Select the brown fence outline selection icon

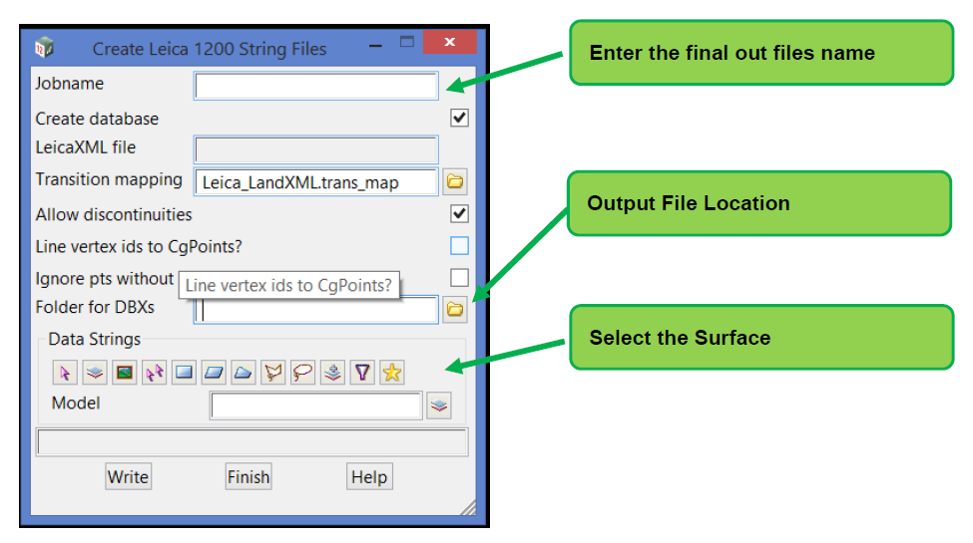pos(273,373)
